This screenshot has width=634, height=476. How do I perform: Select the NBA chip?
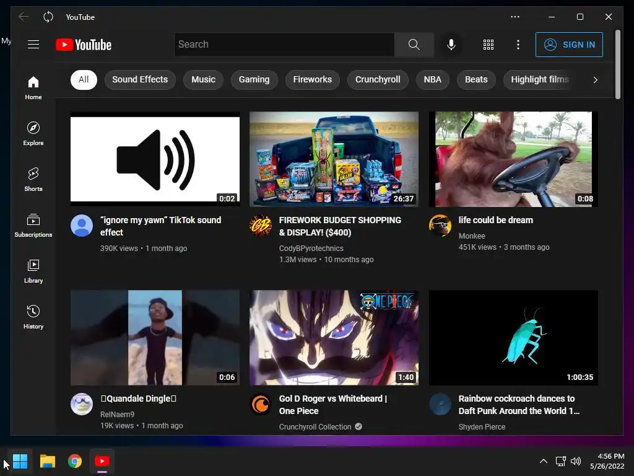point(433,80)
